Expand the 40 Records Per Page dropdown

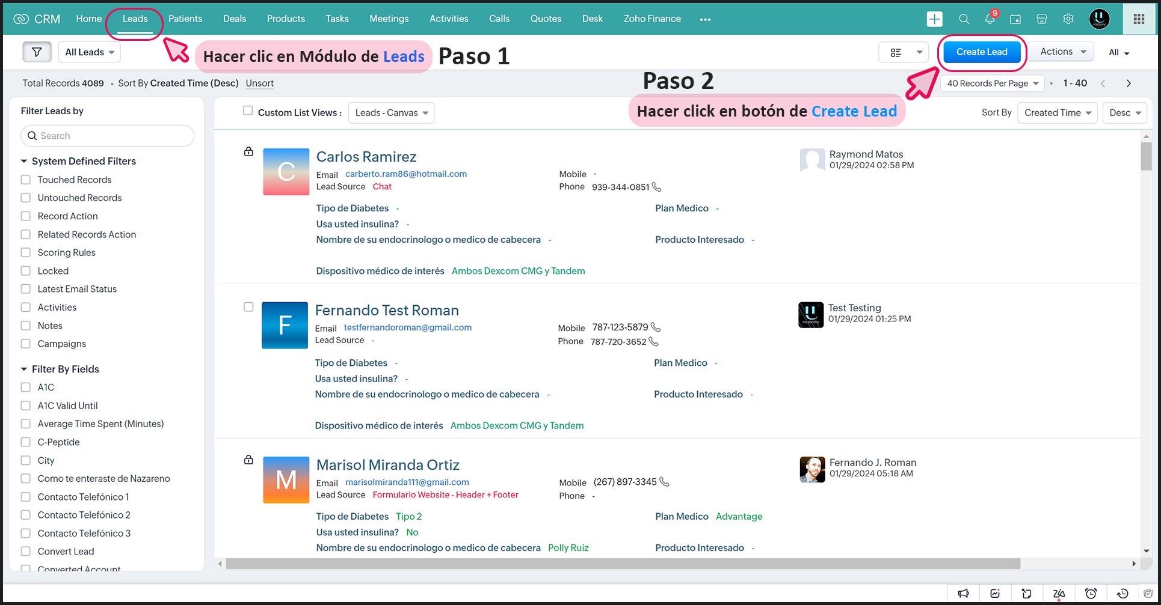(x=993, y=84)
